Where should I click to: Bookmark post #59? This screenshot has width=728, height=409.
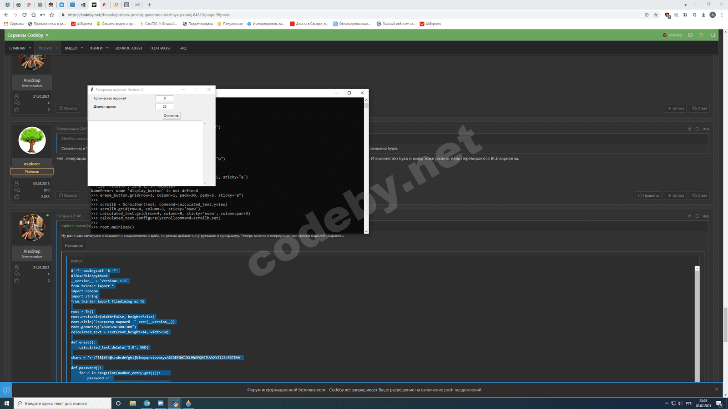pos(697,129)
